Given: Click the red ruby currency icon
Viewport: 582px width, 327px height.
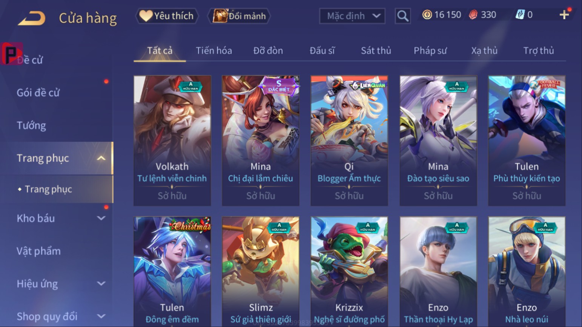Looking at the screenshot, I should 473,15.
